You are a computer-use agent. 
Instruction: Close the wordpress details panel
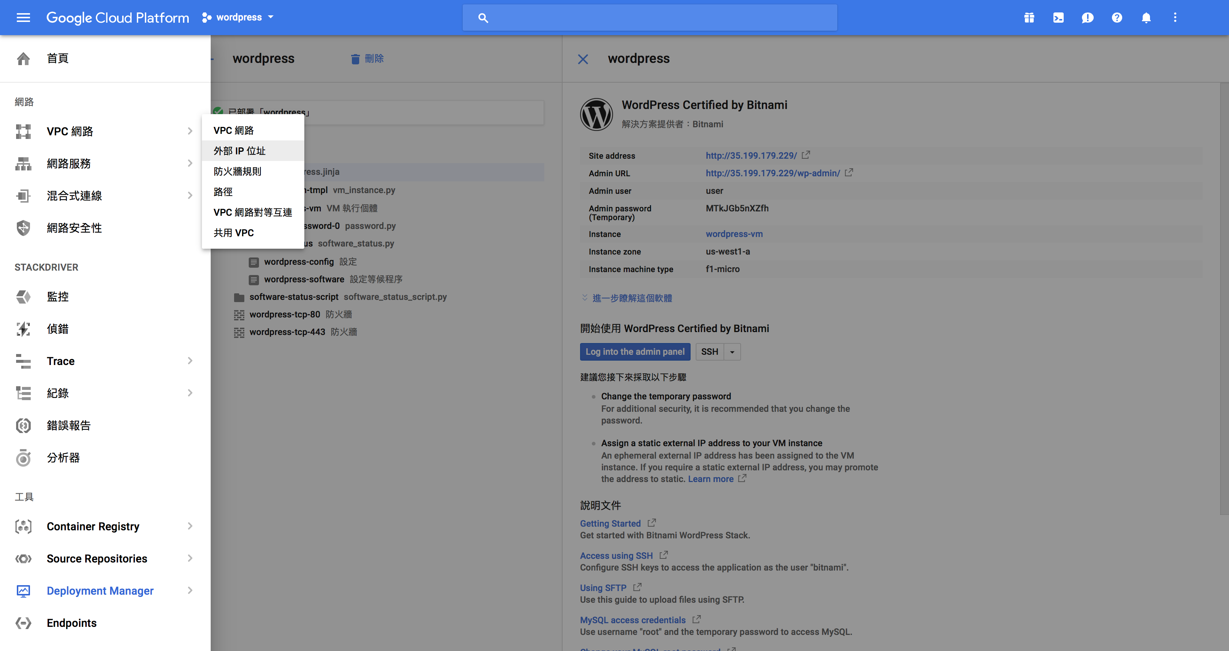click(x=583, y=59)
